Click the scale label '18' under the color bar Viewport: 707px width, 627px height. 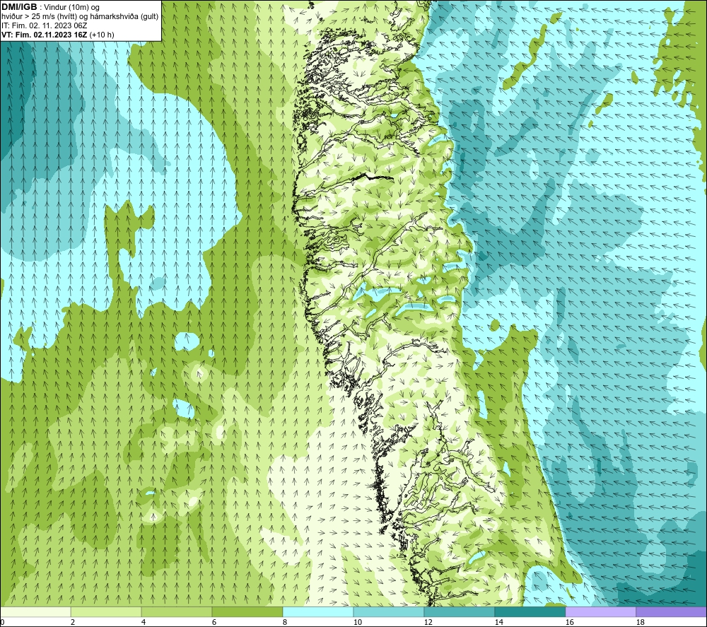click(640, 623)
